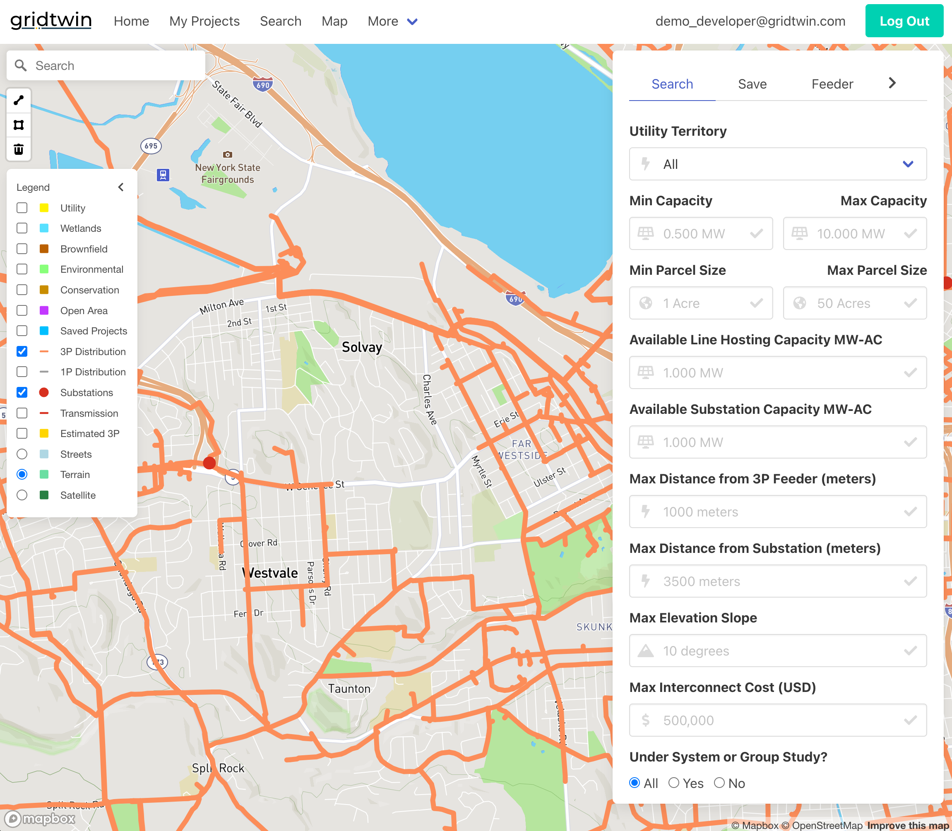Select the distance measurement tool
The image size is (952, 831).
click(19, 100)
